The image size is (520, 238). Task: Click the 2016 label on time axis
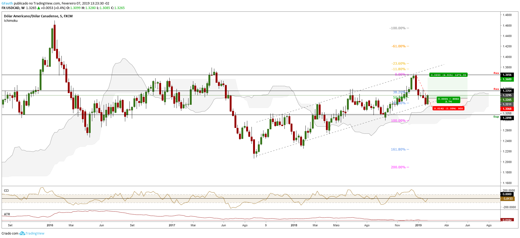pos(50,225)
